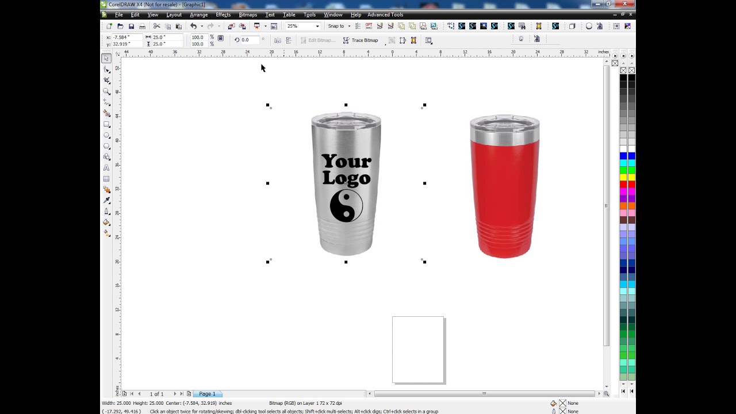This screenshot has height=414, width=736.
Task: Select the Fill bucket tool
Action: click(106, 222)
